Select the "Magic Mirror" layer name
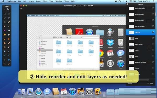The height and width of the screenshot is (98, 157). tap(139, 44)
